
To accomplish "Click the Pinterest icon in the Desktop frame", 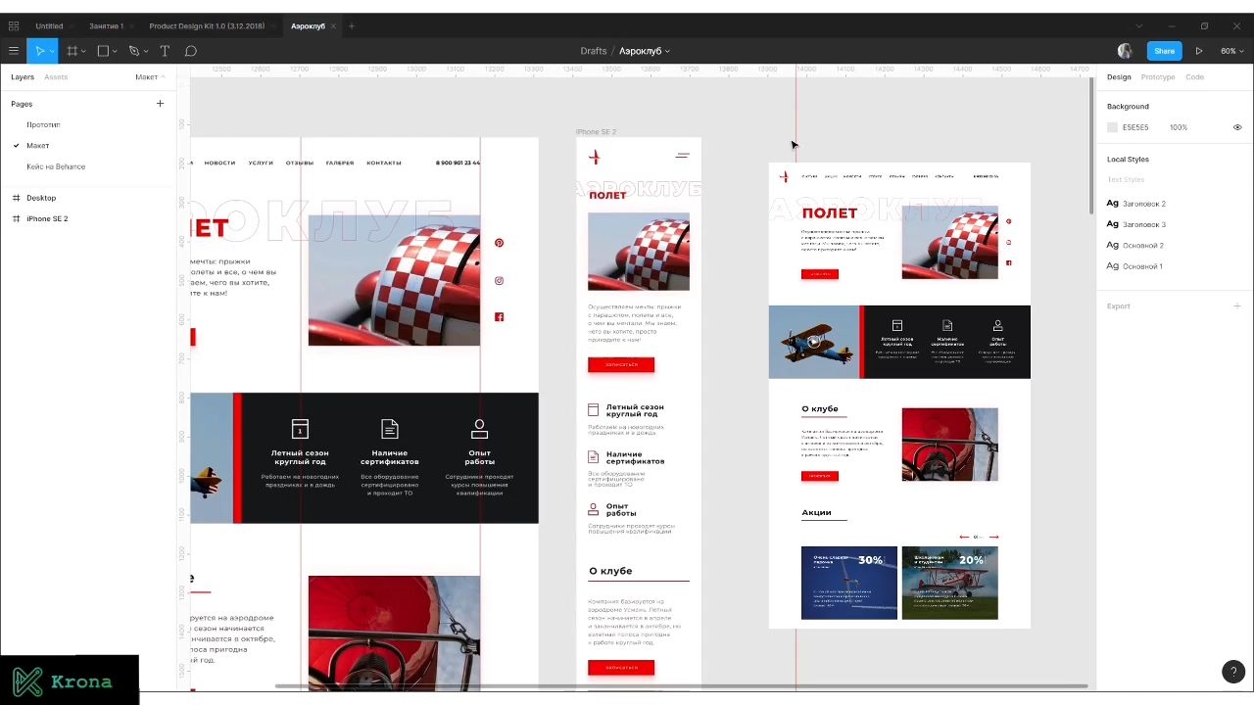I will point(499,243).
